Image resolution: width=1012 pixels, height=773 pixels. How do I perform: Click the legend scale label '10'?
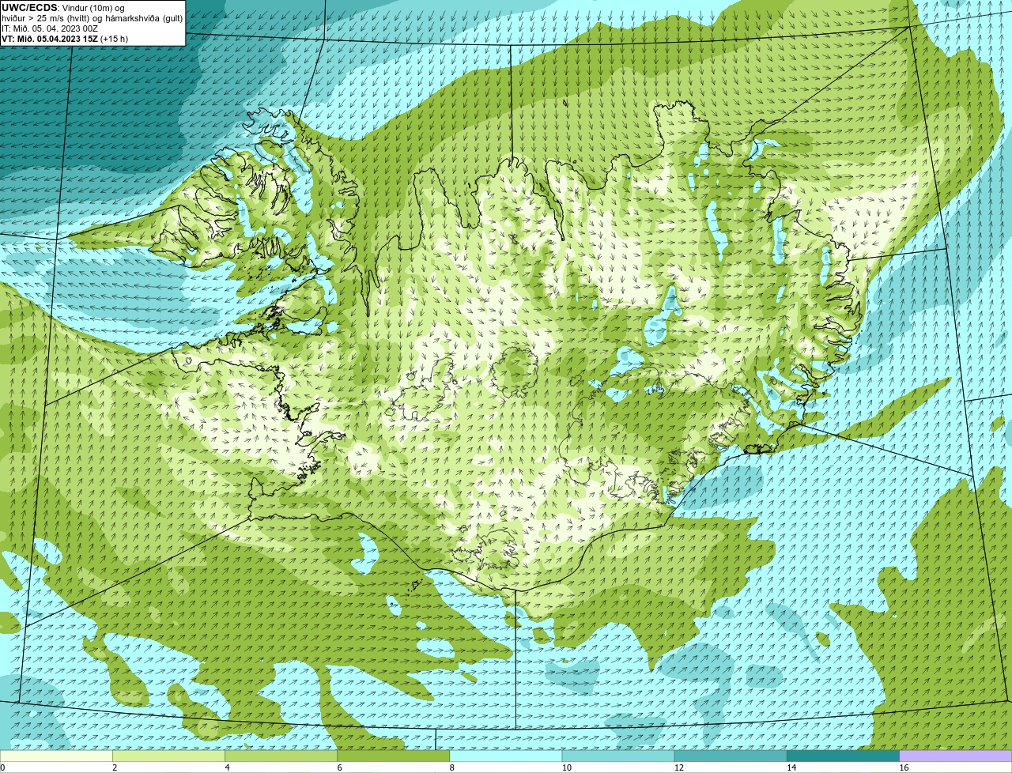(x=567, y=767)
